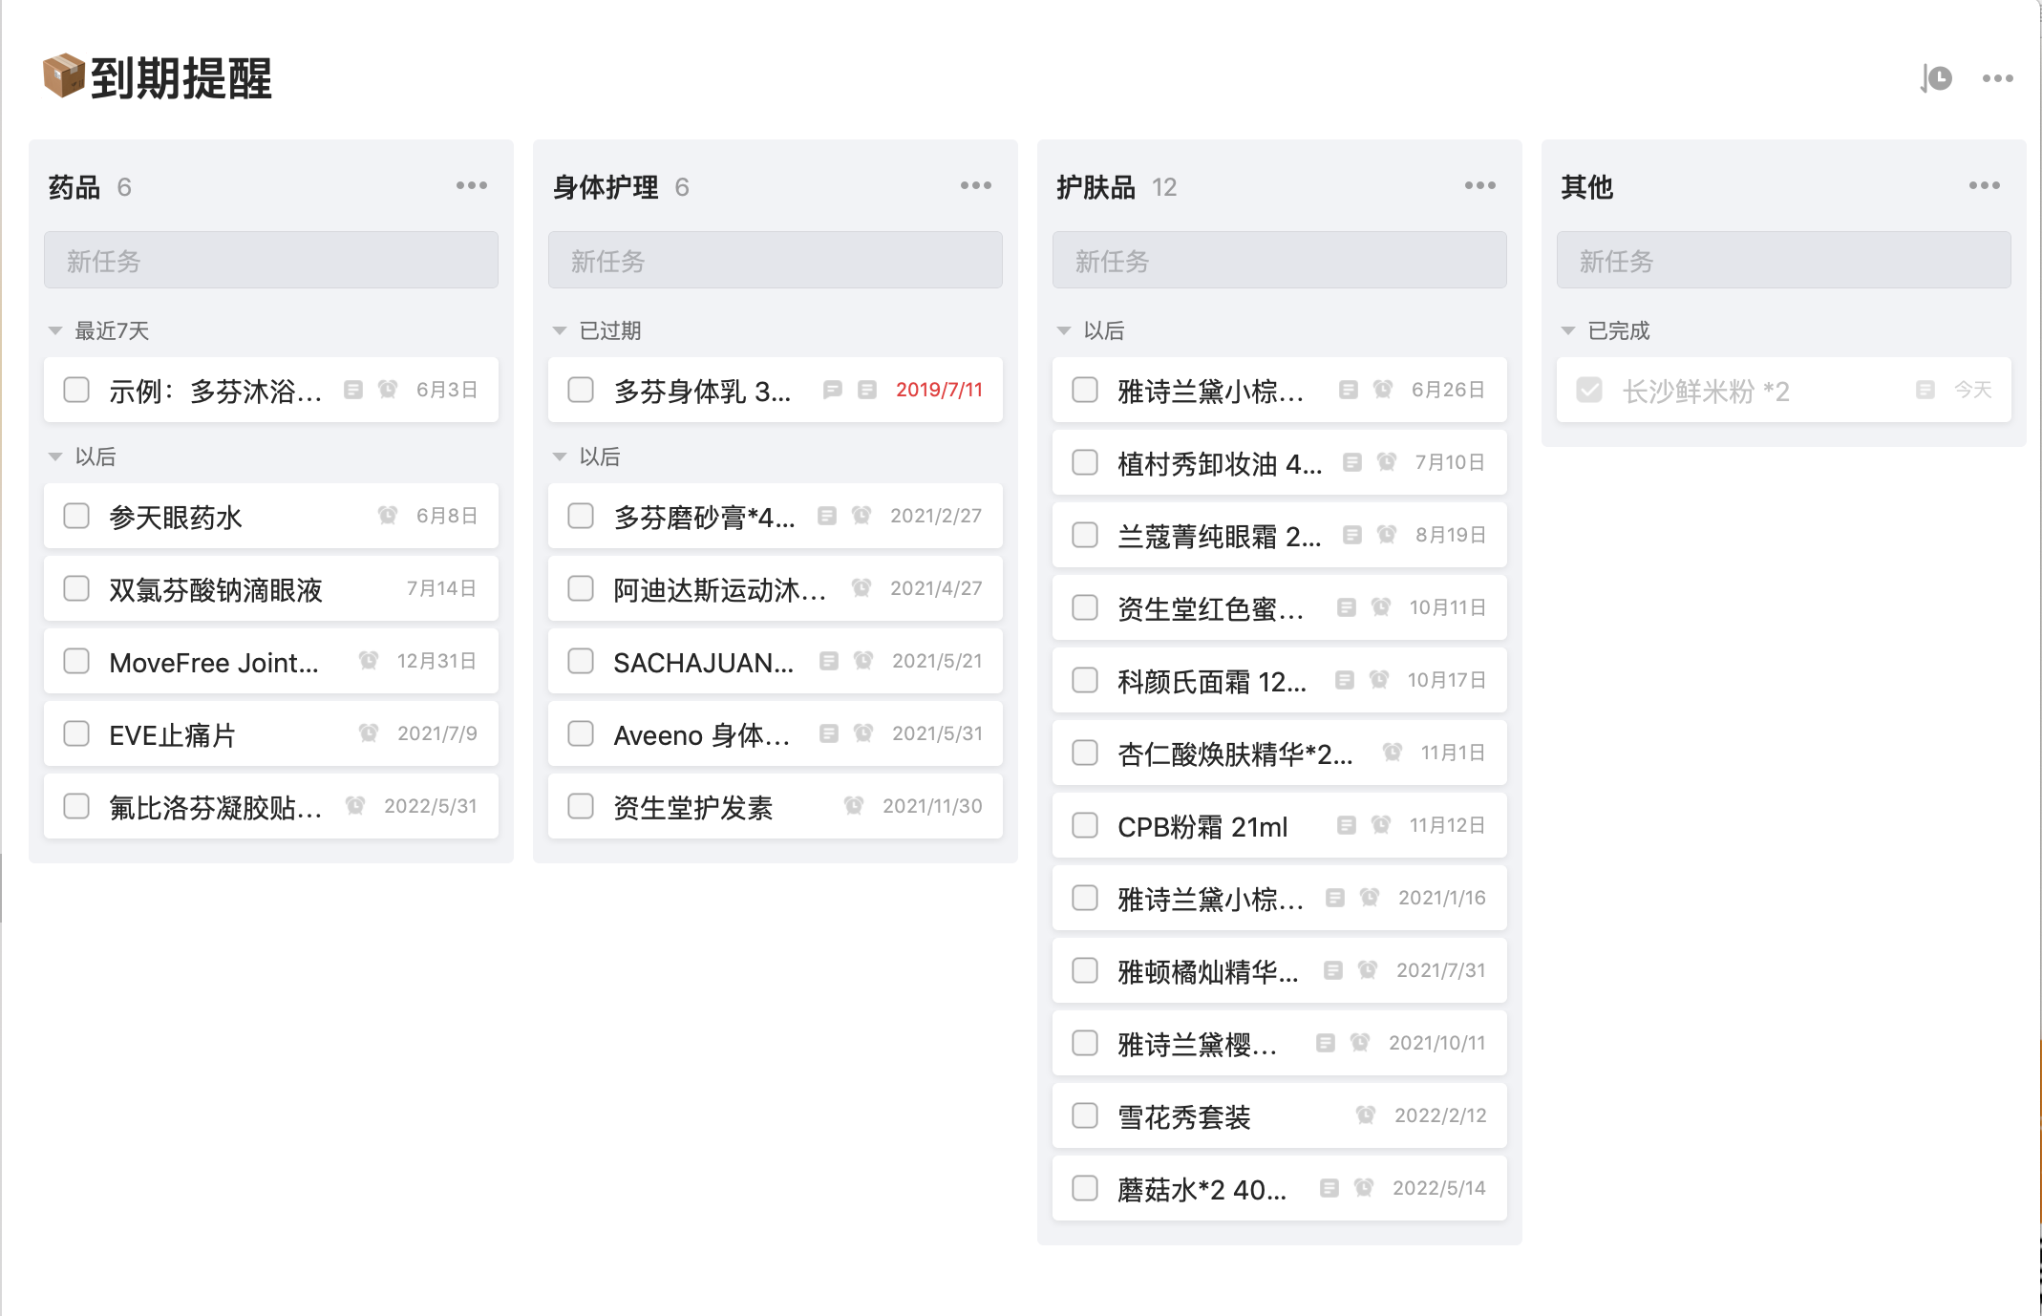Click the note icon on 多芬身体乳 task
2042x1316 pixels.
coord(867,390)
